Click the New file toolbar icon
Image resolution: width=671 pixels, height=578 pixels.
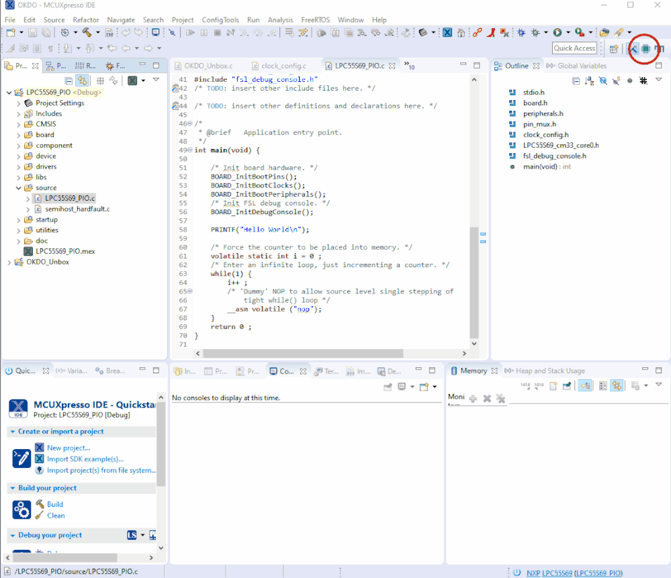10,32
